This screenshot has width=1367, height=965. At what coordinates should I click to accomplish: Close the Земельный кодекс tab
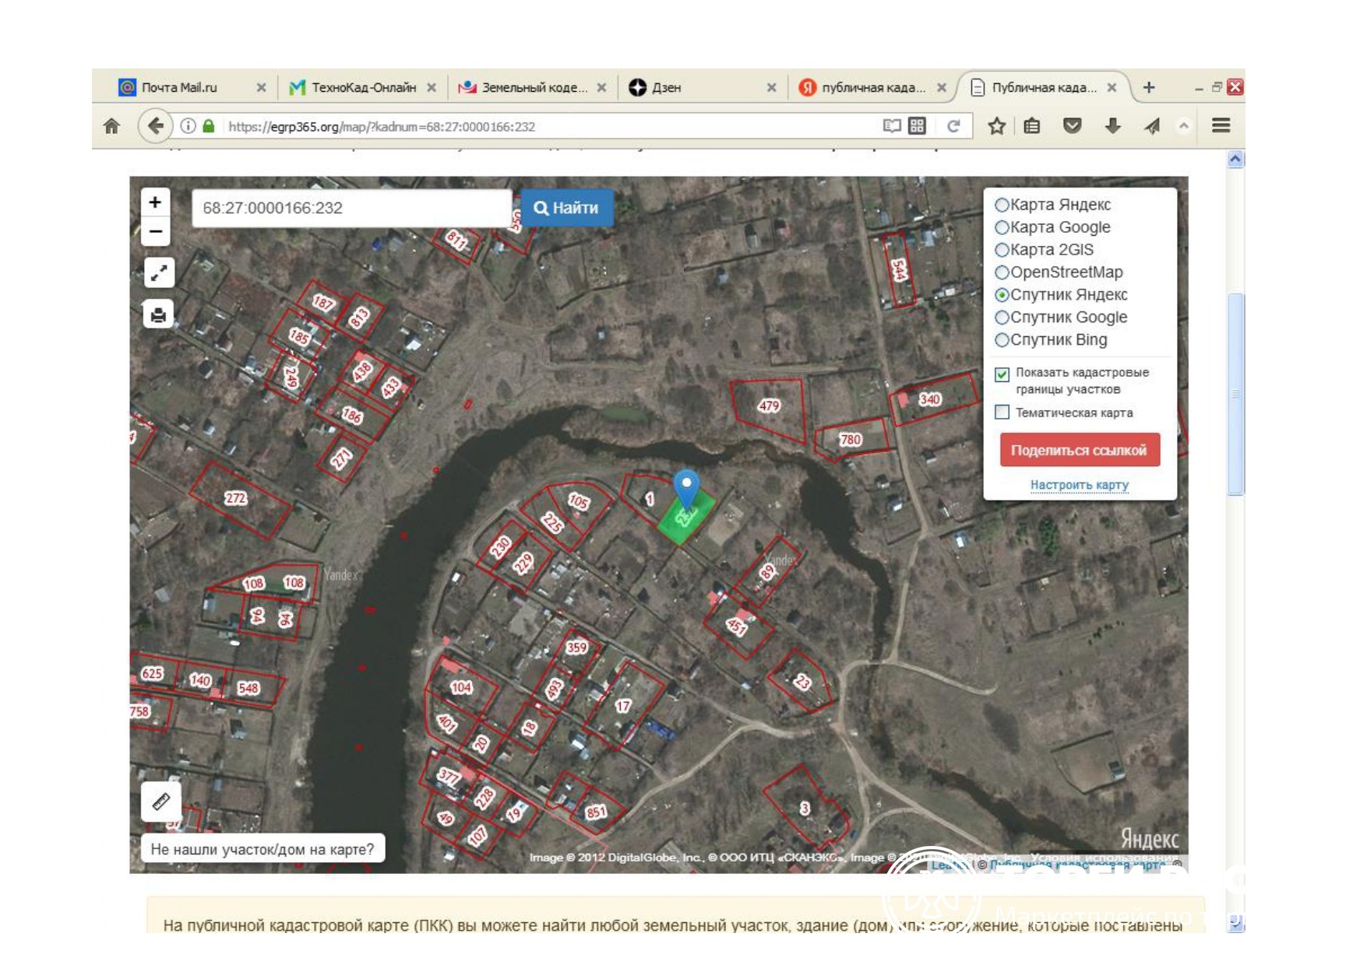[x=601, y=88]
